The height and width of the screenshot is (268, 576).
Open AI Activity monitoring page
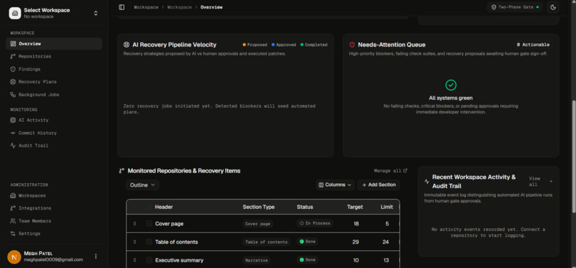click(54, 120)
